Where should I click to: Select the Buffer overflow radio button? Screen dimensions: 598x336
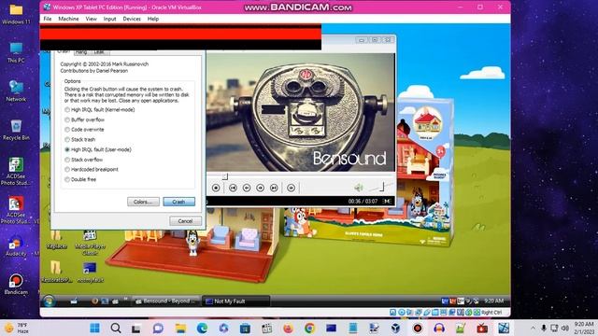click(x=85, y=119)
